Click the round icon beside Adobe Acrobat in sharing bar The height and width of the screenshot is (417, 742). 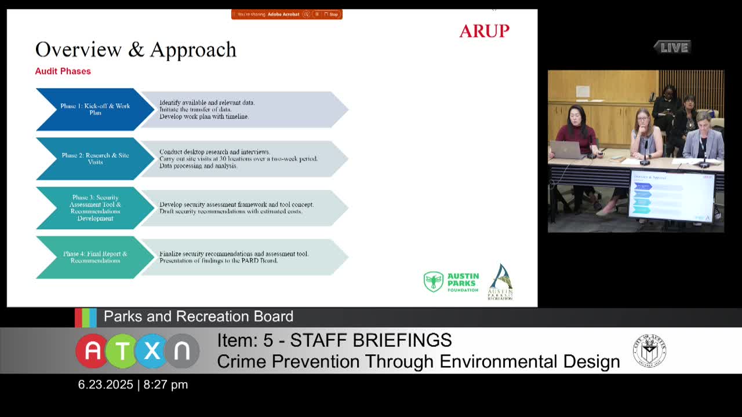(x=306, y=14)
